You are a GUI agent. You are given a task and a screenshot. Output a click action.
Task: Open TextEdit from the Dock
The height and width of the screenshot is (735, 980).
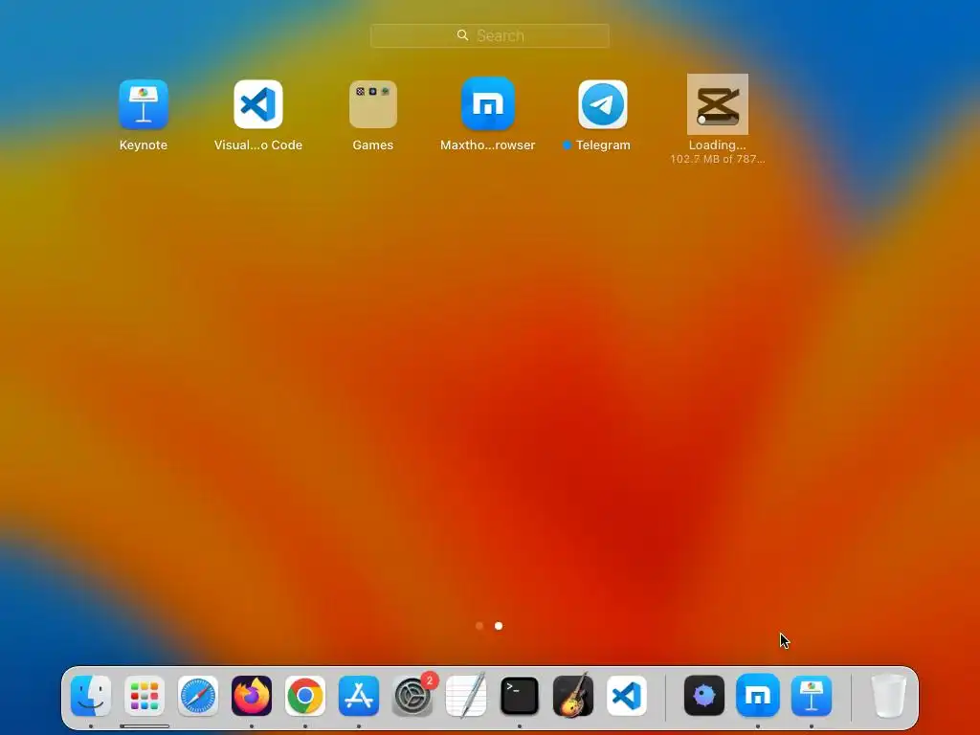point(466,696)
